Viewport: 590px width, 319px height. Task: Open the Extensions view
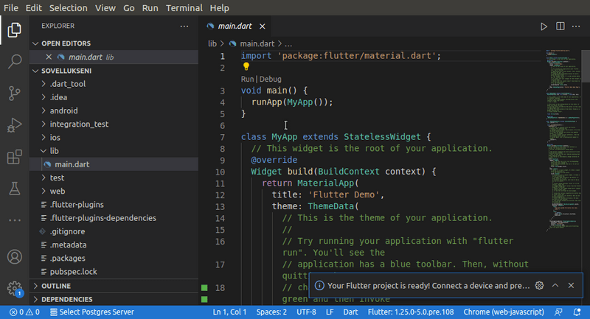click(x=14, y=157)
